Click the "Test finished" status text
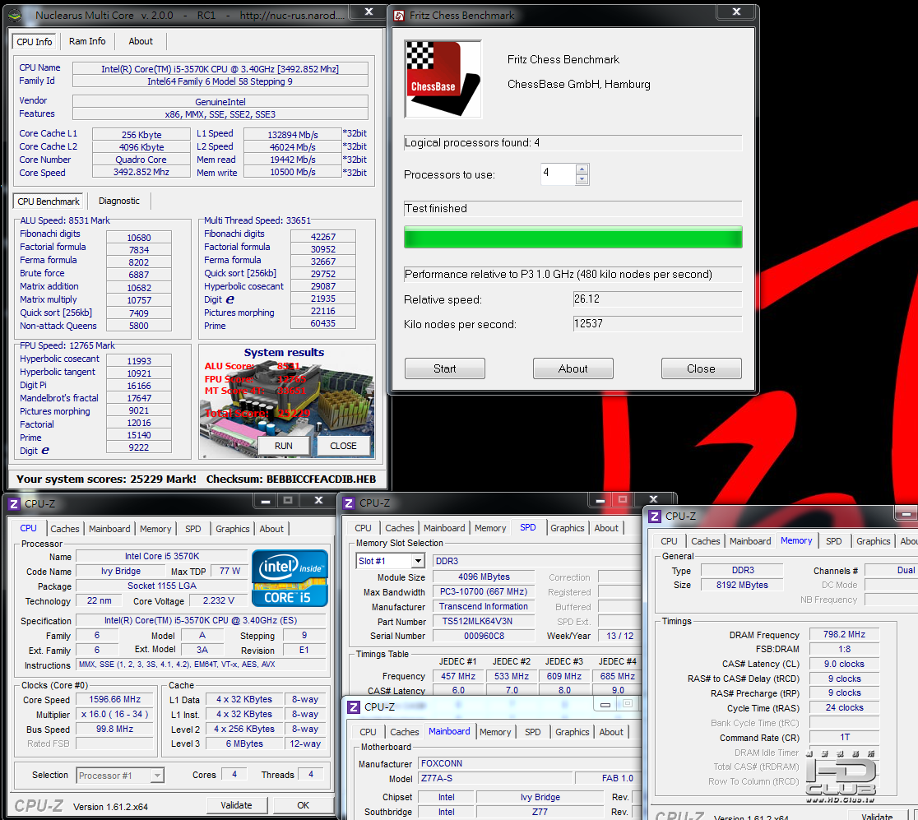This screenshot has width=918, height=820. coord(436,208)
